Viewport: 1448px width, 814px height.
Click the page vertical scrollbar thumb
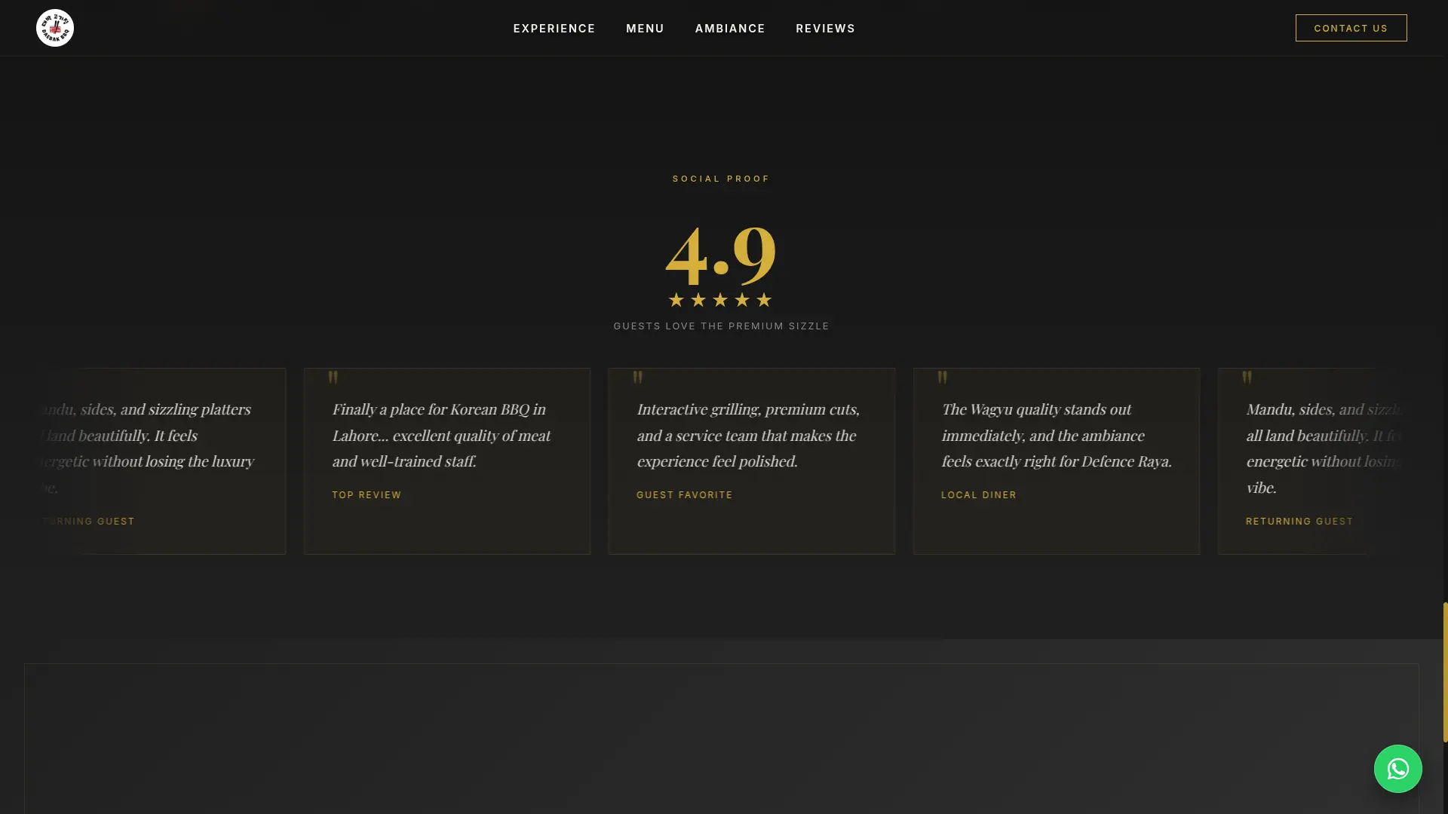[1445, 672]
